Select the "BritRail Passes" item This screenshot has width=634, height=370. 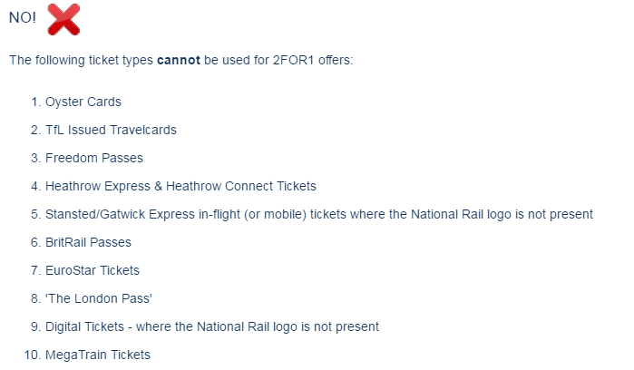[x=88, y=242]
